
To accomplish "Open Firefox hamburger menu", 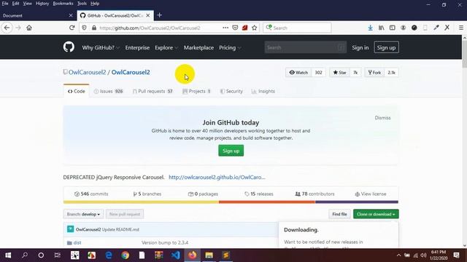I will (460, 28).
